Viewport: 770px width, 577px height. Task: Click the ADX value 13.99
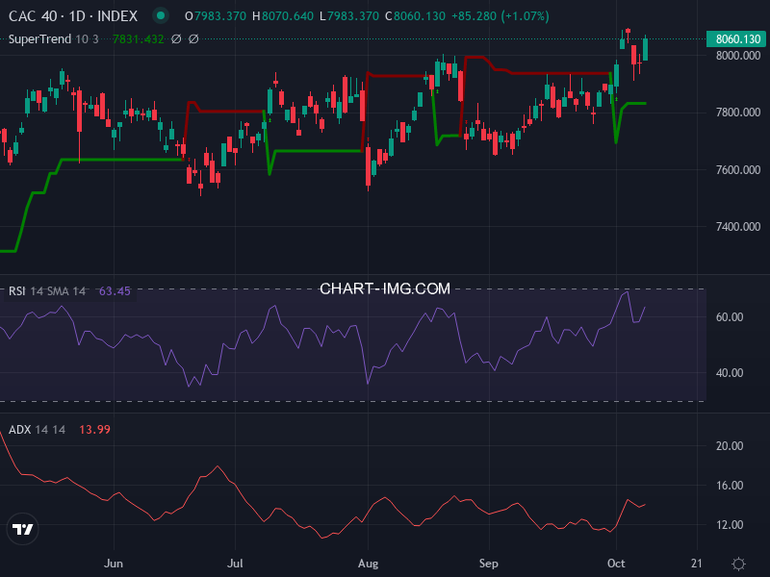pyautogui.click(x=94, y=429)
